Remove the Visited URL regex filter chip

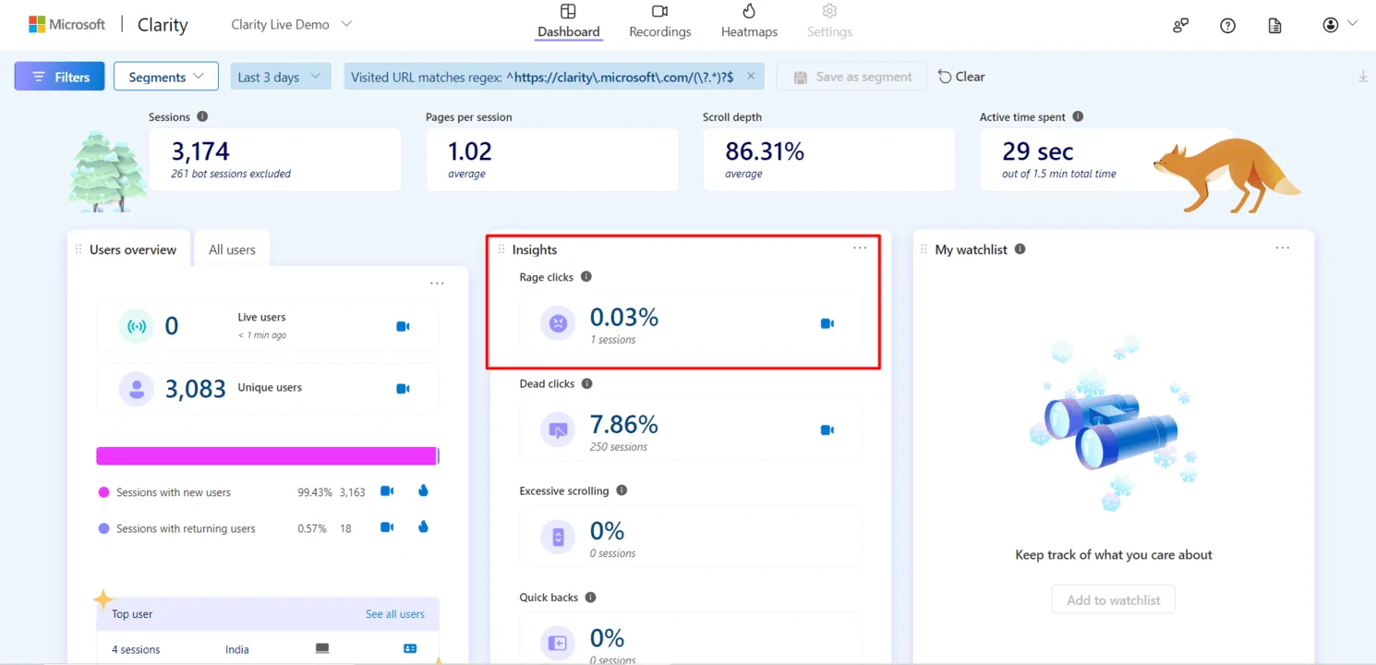pos(751,77)
